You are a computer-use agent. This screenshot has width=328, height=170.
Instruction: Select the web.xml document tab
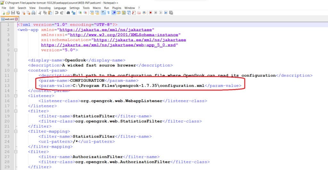9,19
